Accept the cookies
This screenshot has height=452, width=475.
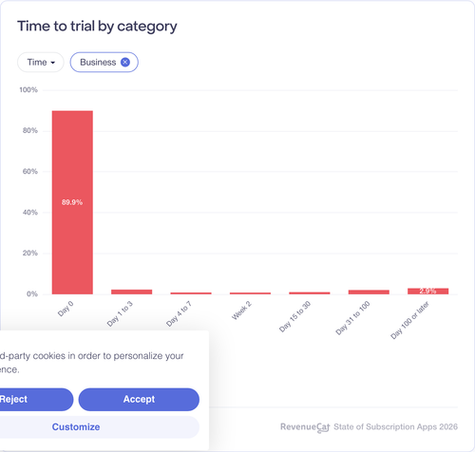pos(139,400)
